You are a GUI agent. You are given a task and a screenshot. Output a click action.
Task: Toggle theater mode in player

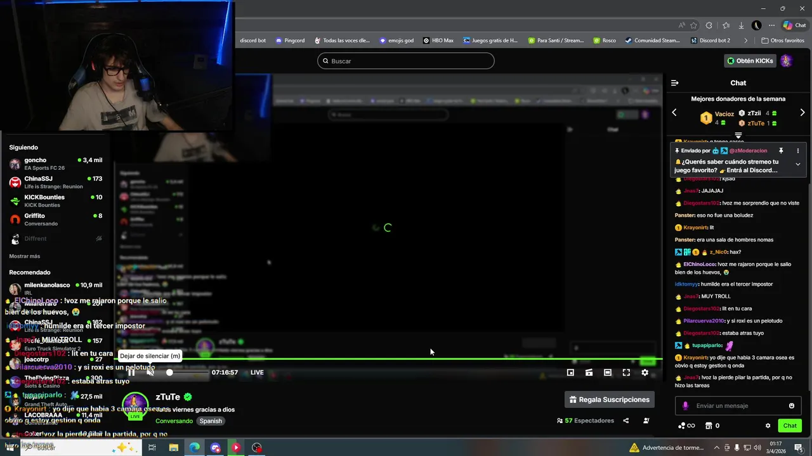coord(608,372)
